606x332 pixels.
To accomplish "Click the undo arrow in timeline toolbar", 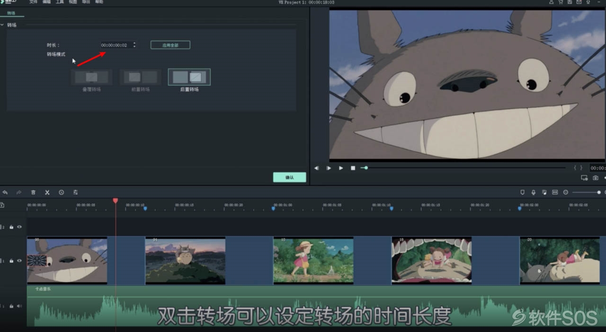I will pos(5,192).
